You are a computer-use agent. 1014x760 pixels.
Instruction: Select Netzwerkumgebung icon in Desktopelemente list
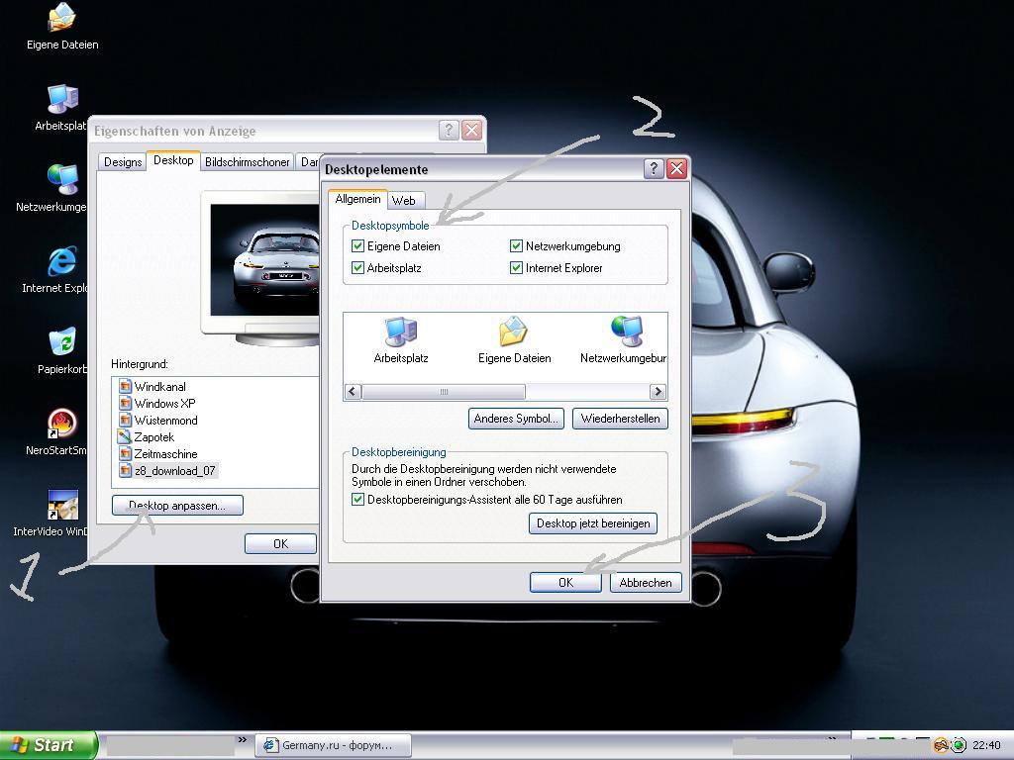pyautogui.click(x=624, y=340)
